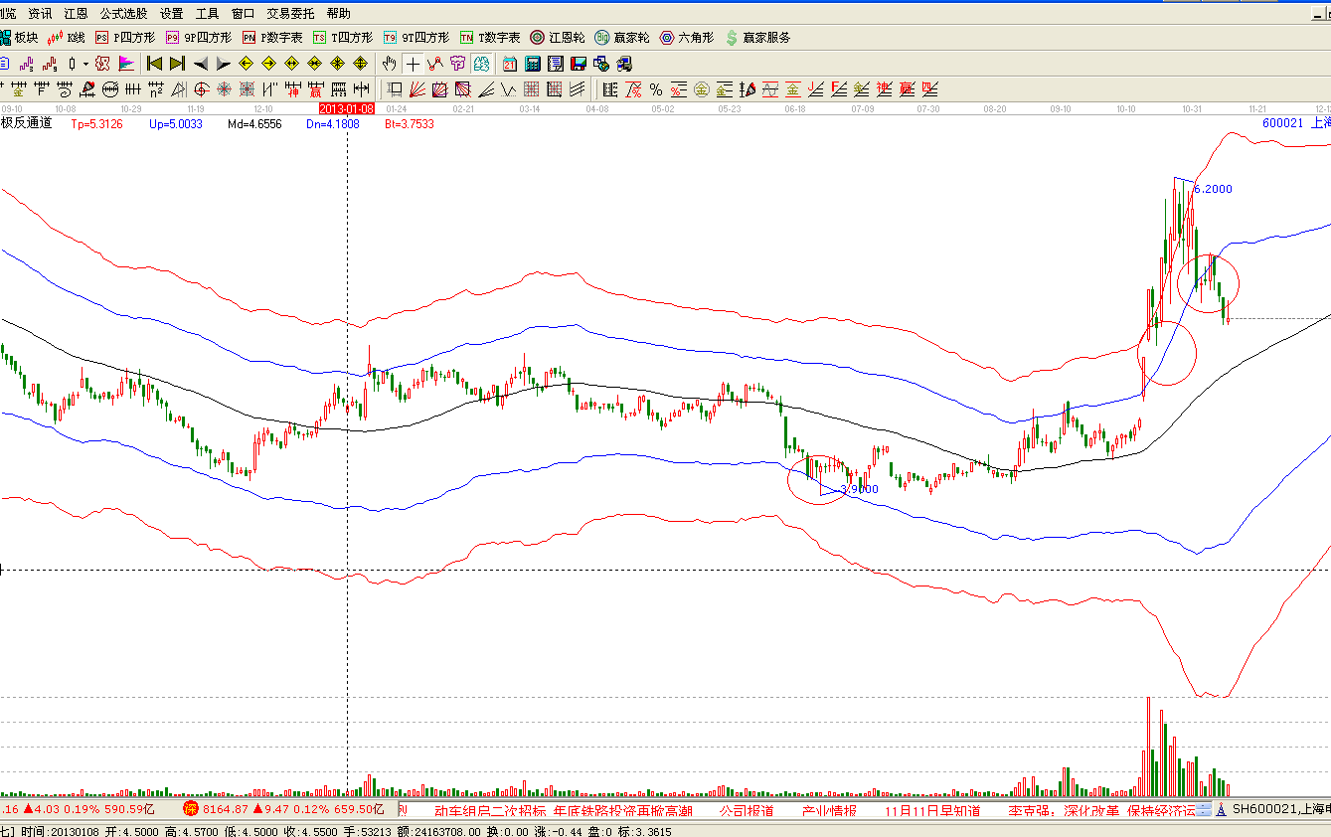Open the calculator tool
This screenshot has width=1331, height=837.
533,64
